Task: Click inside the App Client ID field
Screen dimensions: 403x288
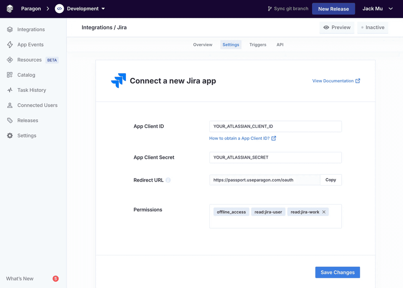Action: (x=275, y=126)
